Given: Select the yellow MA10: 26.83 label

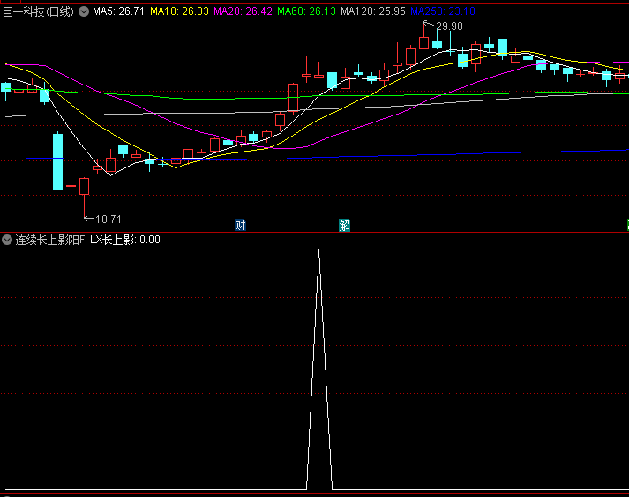Looking at the screenshot, I should point(179,11).
